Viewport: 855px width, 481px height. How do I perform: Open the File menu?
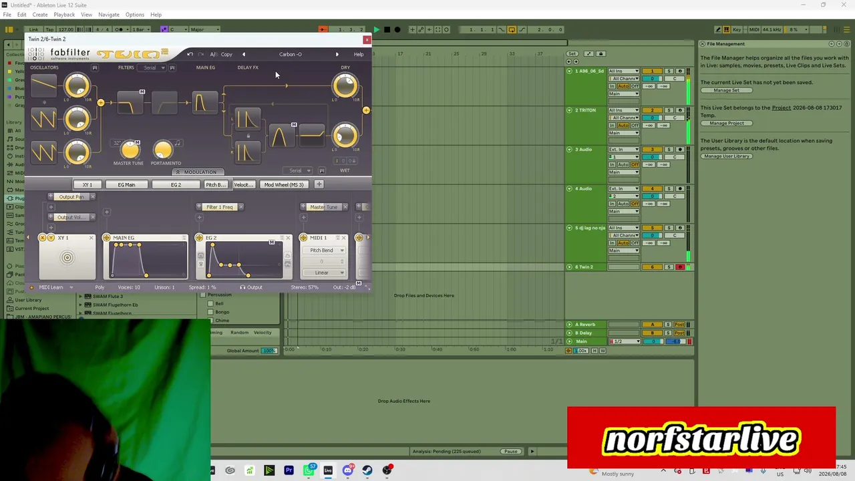tap(7, 15)
